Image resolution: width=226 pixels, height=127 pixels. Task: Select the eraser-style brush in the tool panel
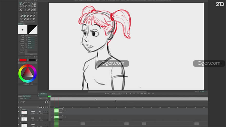28,16
